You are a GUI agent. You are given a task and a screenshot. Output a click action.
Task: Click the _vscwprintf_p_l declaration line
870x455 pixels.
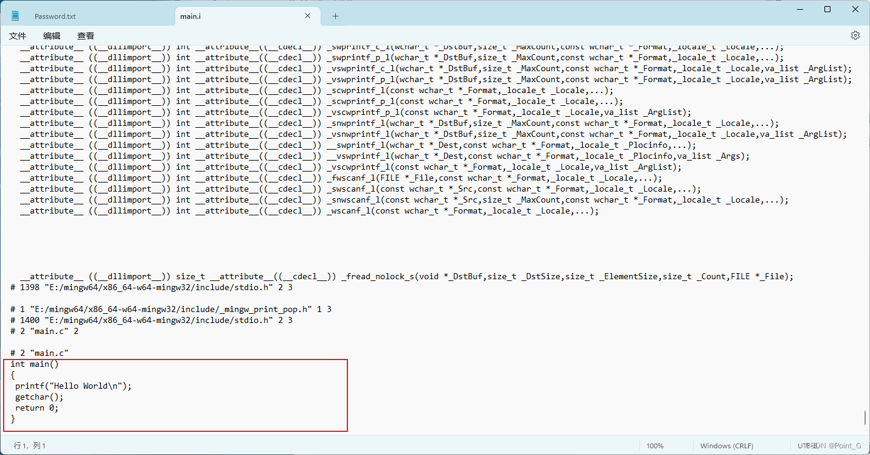click(356, 112)
